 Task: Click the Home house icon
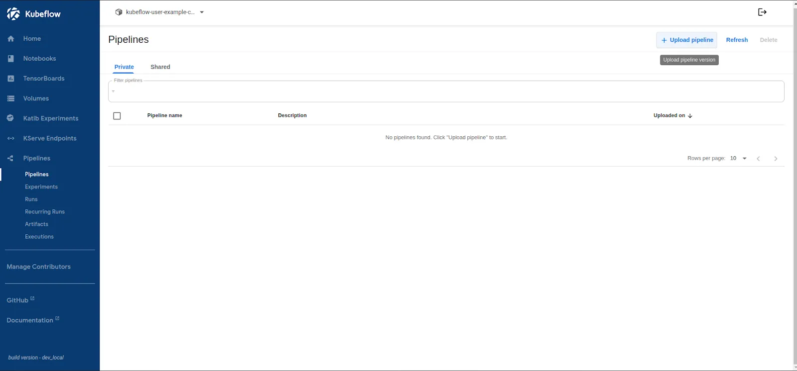click(x=11, y=39)
